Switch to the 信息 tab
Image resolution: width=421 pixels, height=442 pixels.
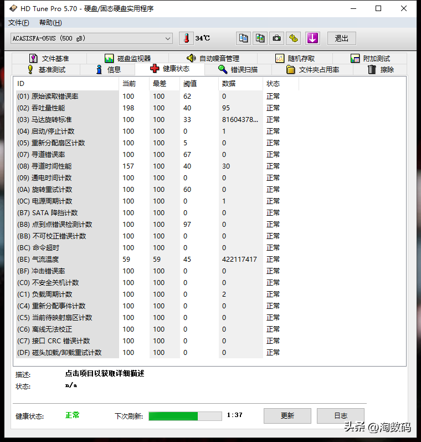click(107, 69)
